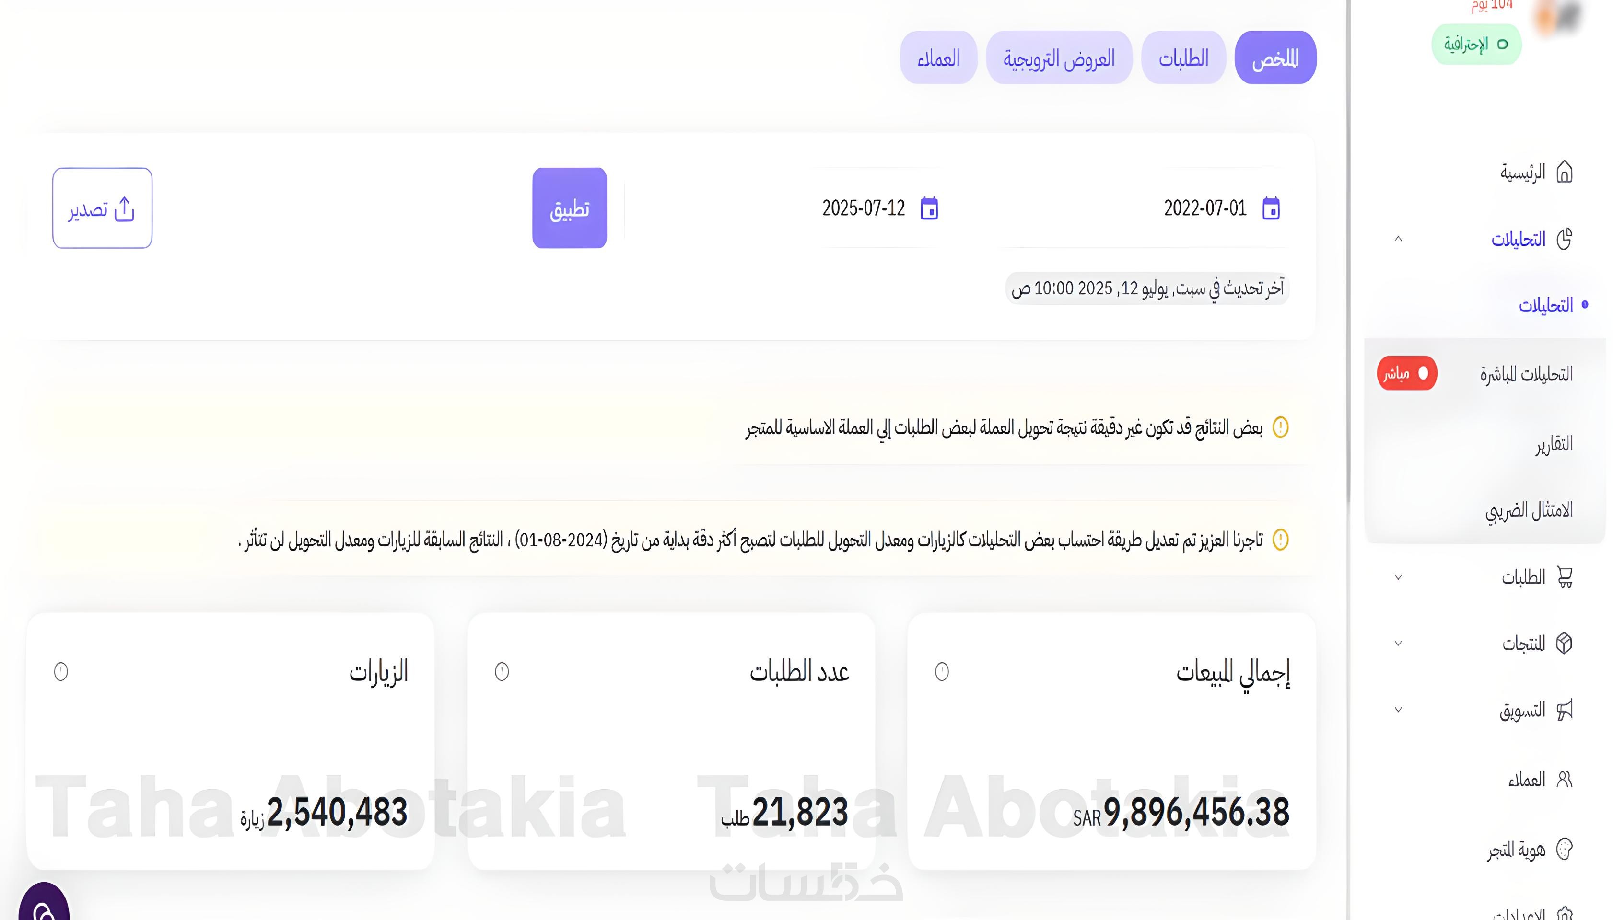Open الرئيسية label in the sidebar

pyautogui.click(x=1522, y=172)
